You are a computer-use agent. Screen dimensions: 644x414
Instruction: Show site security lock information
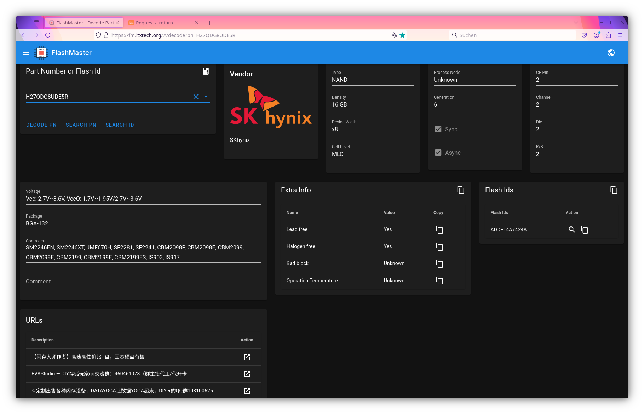click(x=106, y=35)
